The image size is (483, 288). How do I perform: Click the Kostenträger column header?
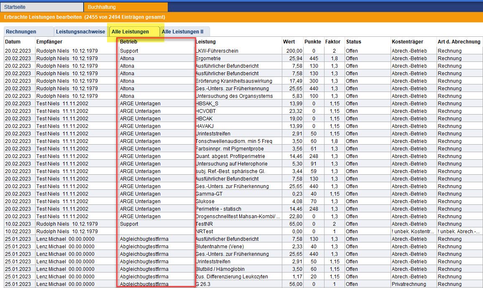(x=407, y=42)
